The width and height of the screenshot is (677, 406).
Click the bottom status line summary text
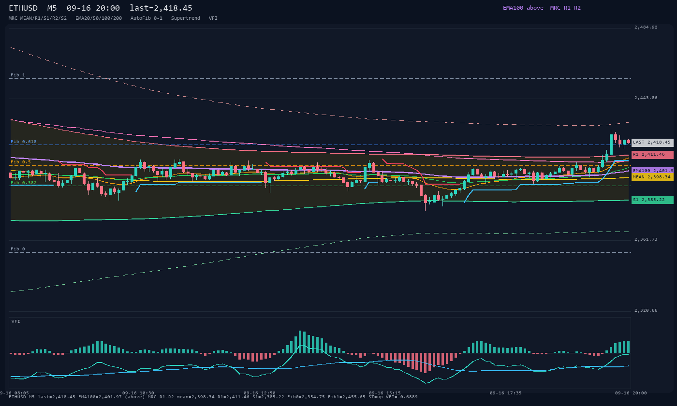coord(213,397)
